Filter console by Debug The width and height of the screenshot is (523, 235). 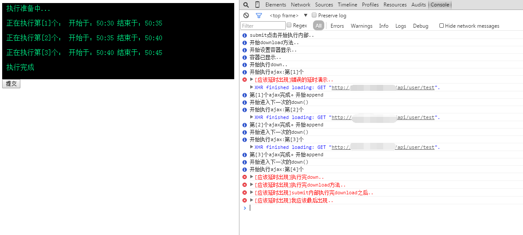click(x=420, y=26)
